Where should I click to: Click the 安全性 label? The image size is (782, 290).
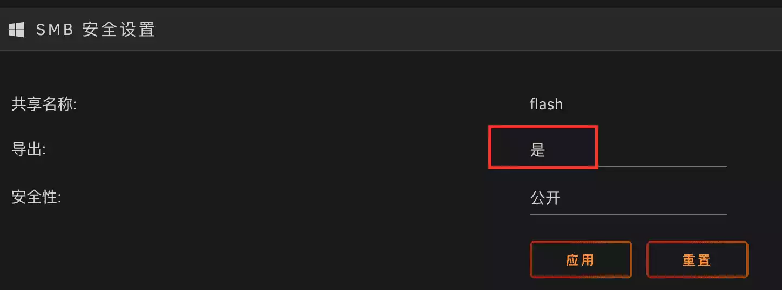coord(36,198)
